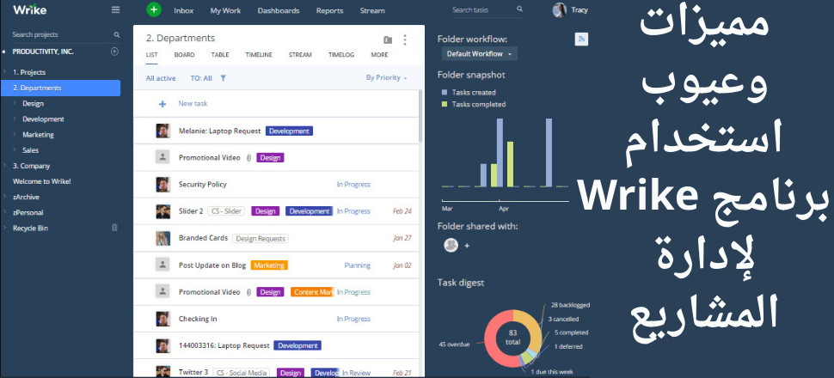Click the placeholder avatar on Post Update on Blog
This screenshot has width=834, height=378.
click(x=163, y=265)
